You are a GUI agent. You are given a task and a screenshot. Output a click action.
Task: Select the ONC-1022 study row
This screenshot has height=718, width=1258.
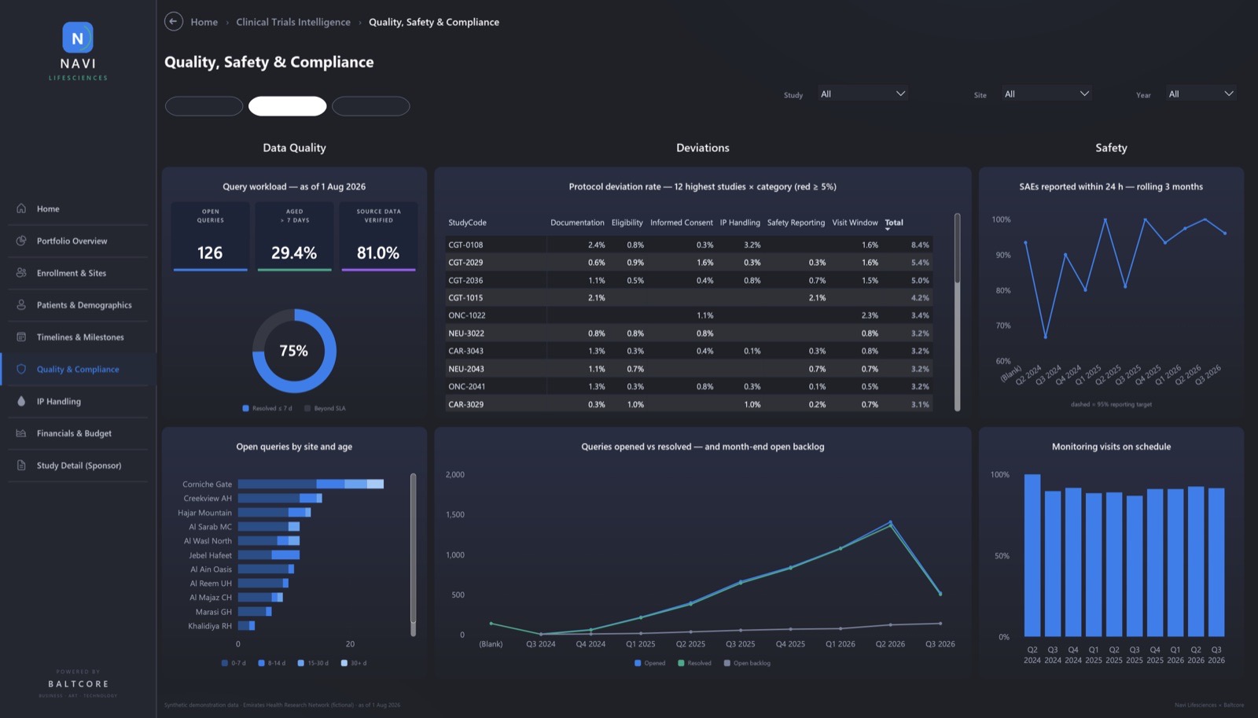click(689, 315)
